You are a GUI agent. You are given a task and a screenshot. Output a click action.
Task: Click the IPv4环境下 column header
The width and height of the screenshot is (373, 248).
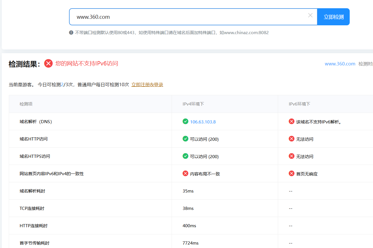pyautogui.click(x=193, y=104)
